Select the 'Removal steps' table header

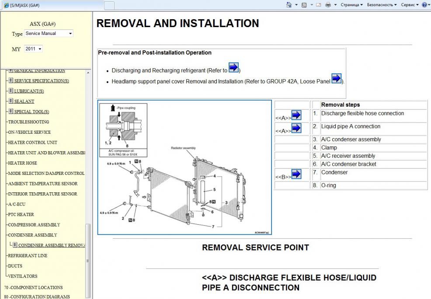pos(340,105)
